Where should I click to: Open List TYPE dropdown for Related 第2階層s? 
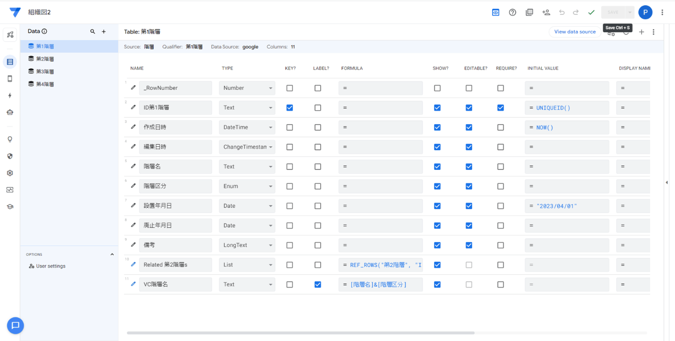(247, 265)
